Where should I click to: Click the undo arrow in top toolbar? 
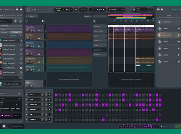[48, 10]
